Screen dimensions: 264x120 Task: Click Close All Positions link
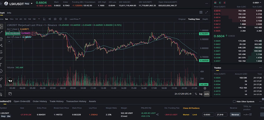(x=191, y=108)
